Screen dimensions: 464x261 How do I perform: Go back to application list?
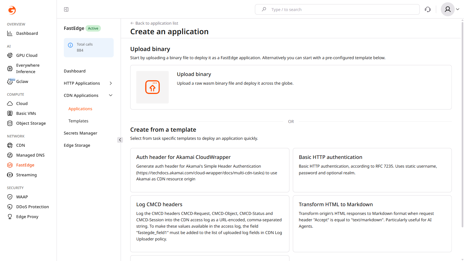tap(154, 23)
